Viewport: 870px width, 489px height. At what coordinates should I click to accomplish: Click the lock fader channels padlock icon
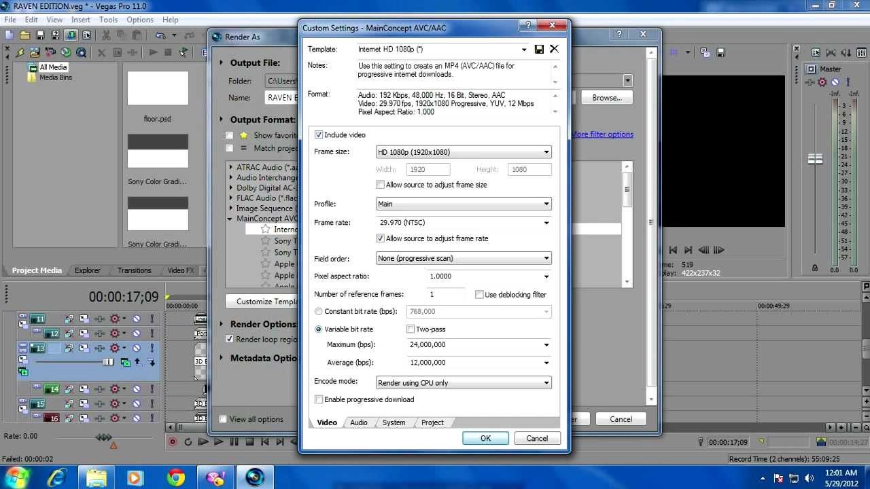[815, 268]
